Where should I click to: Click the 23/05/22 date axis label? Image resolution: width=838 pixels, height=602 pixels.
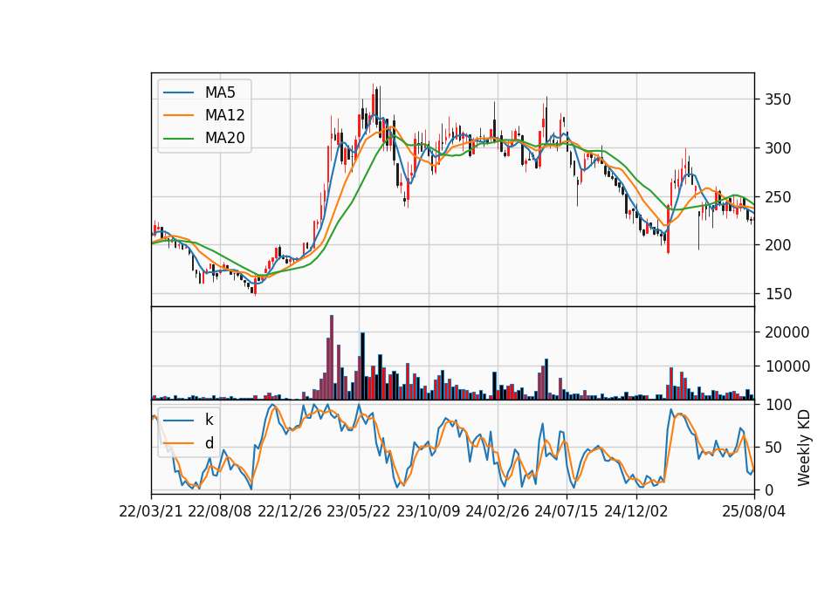click(359, 511)
